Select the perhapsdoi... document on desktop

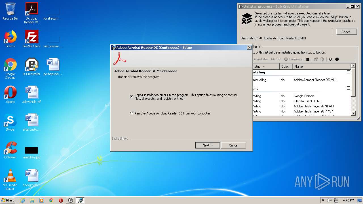point(53,67)
